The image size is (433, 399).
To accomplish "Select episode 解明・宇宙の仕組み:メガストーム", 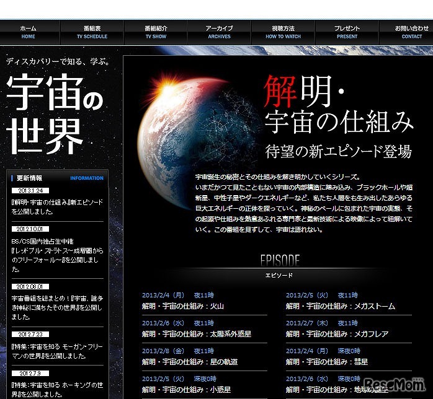I will pyautogui.click(x=340, y=306).
